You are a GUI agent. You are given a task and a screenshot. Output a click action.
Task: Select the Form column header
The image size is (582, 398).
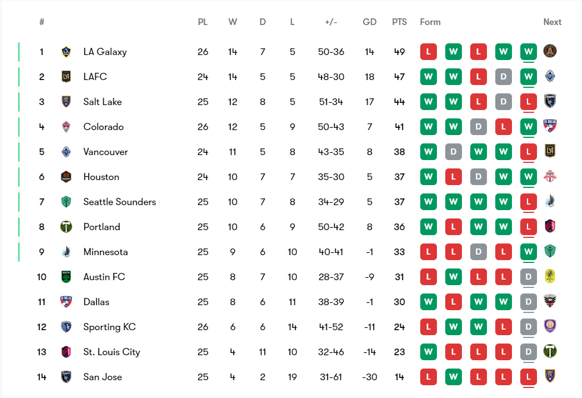point(430,22)
